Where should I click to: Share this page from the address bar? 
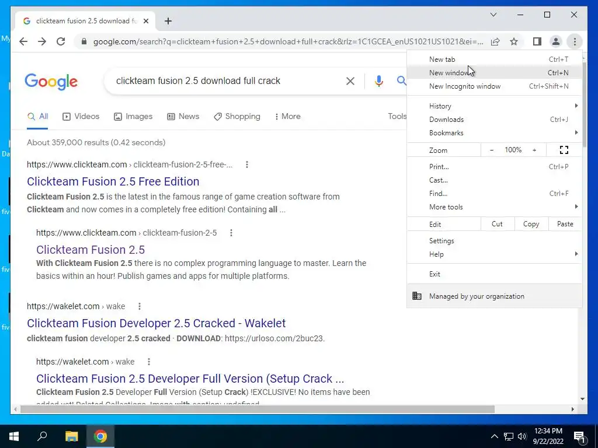click(495, 41)
